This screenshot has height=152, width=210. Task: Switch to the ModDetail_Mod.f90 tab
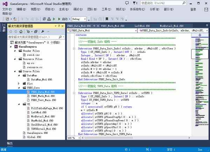click(171, 26)
